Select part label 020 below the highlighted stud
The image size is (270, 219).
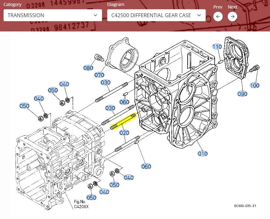pos(124,133)
